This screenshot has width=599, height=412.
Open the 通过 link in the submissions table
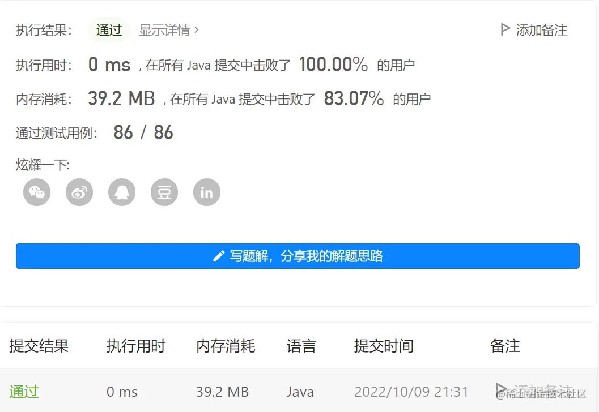pos(23,391)
